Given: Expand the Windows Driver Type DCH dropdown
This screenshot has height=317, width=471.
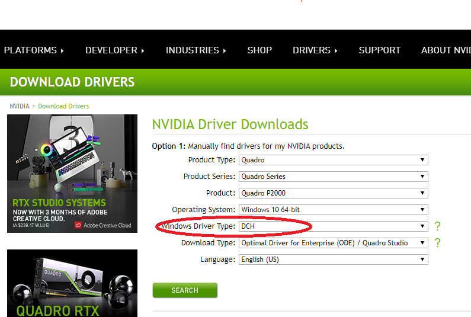Looking at the screenshot, I should (x=333, y=226).
